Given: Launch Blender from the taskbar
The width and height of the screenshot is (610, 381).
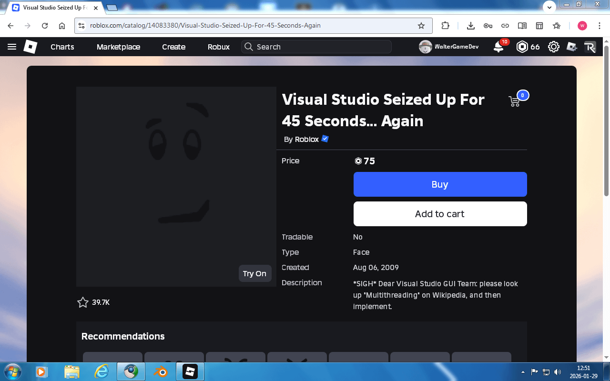Looking at the screenshot, I should [x=161, y=371].
